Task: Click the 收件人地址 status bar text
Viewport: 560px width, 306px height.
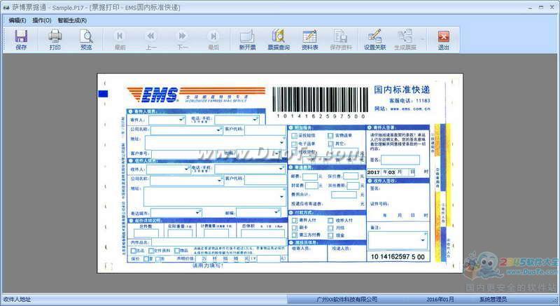Action: click(17, 299)
